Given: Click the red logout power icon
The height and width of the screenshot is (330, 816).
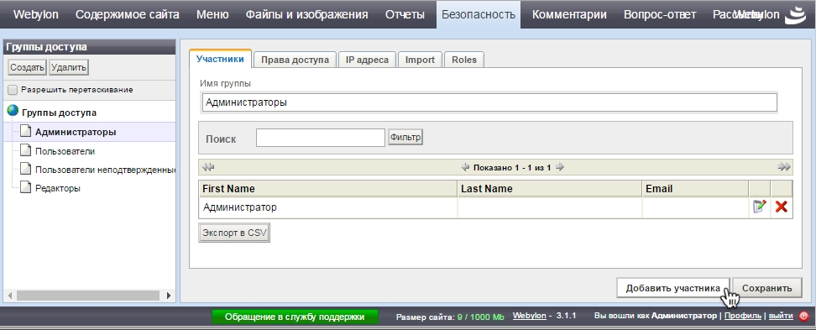Looking at the screenshot, I should [803, 316].
